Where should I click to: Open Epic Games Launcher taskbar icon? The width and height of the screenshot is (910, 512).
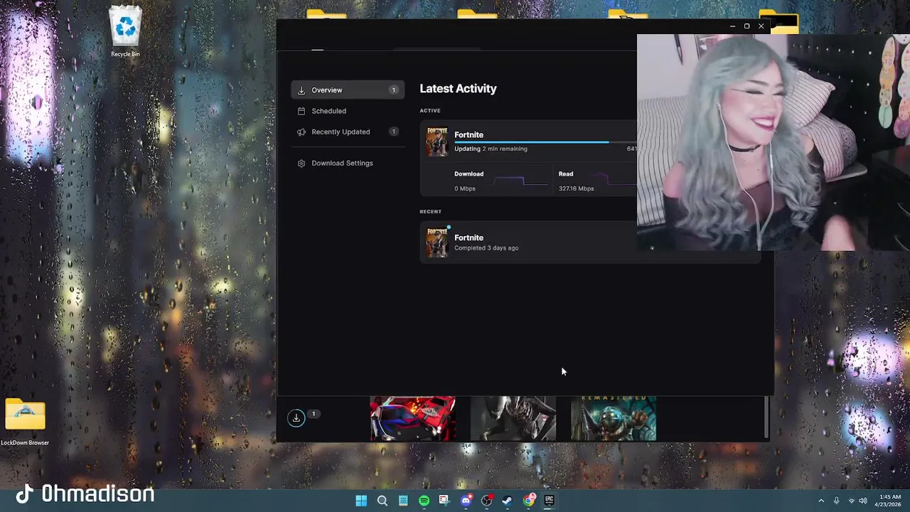tap(549, 501)
